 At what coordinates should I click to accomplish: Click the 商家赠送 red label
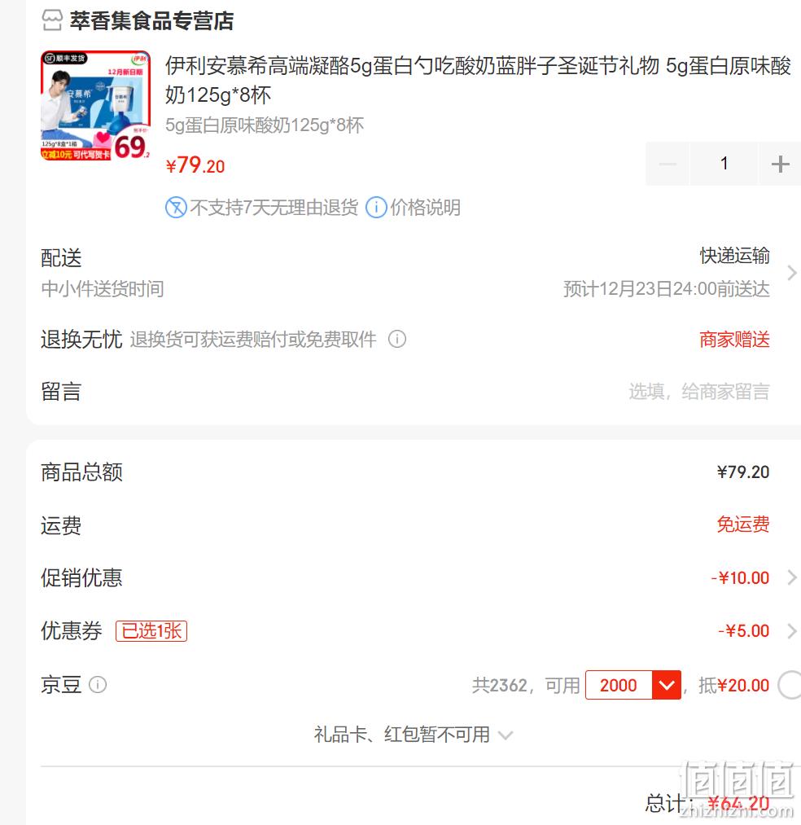(734, 340)
